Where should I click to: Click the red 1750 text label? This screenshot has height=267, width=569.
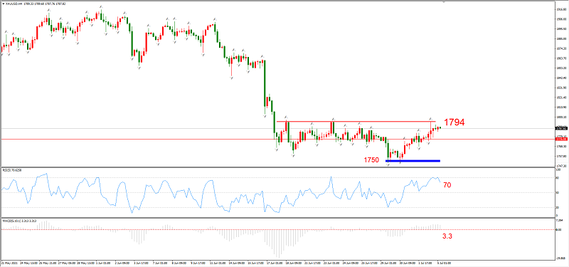tap(371, 160)
